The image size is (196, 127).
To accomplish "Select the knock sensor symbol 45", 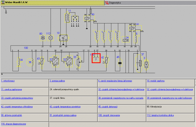I will 120,63.
